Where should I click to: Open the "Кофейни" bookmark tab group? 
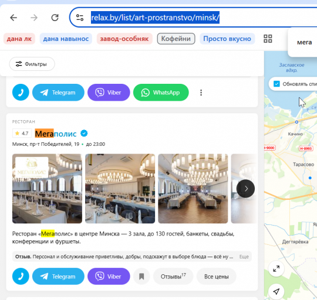click(176, 39)
